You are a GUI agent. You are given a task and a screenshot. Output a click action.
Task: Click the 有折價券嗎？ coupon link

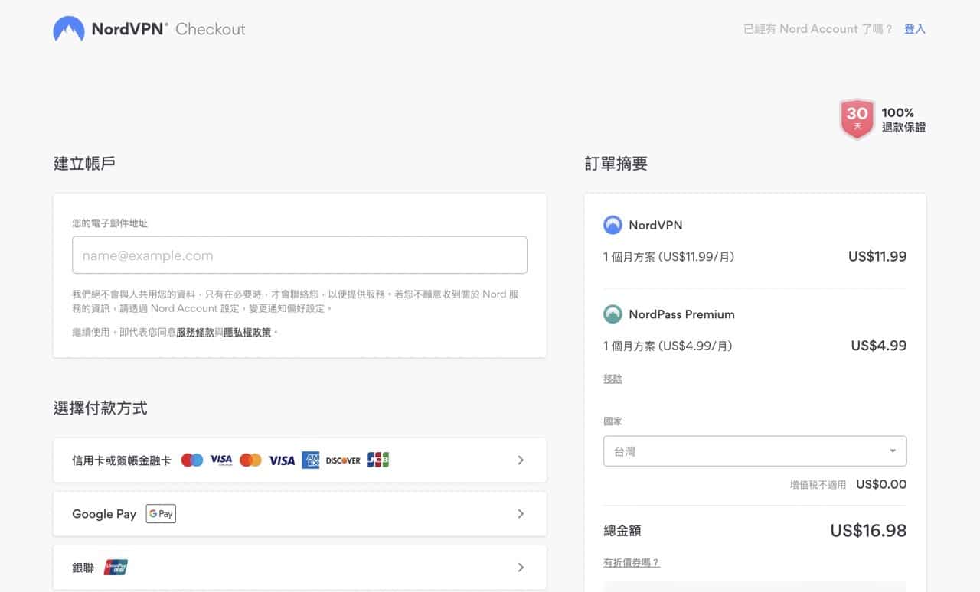[x=632, y=562]
